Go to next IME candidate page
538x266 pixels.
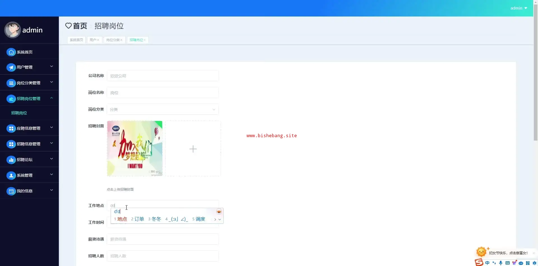tap(215, 220)
